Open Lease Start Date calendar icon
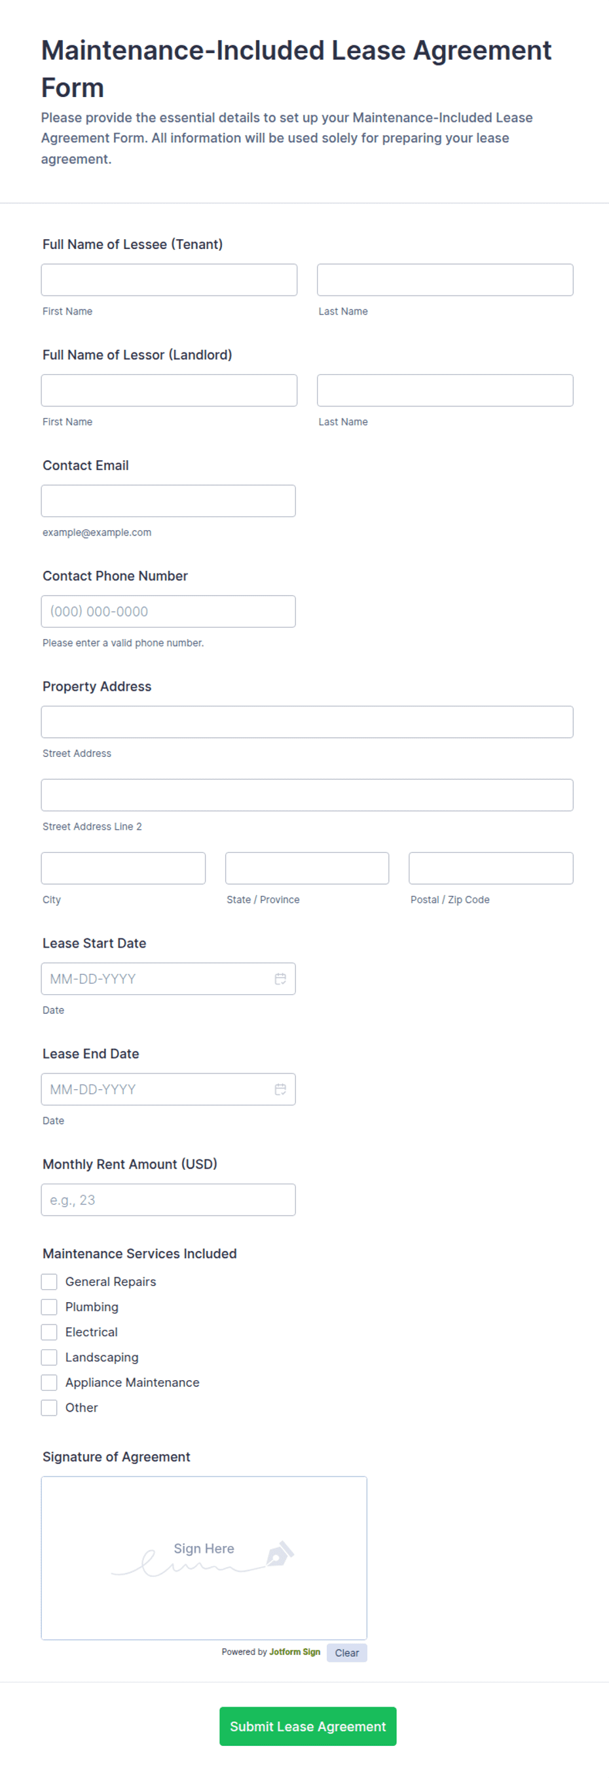Screen dimensions: 609x1778 (280, 978)
